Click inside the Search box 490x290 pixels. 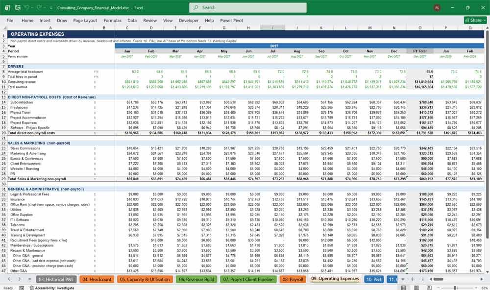click(x=248, y=7)
